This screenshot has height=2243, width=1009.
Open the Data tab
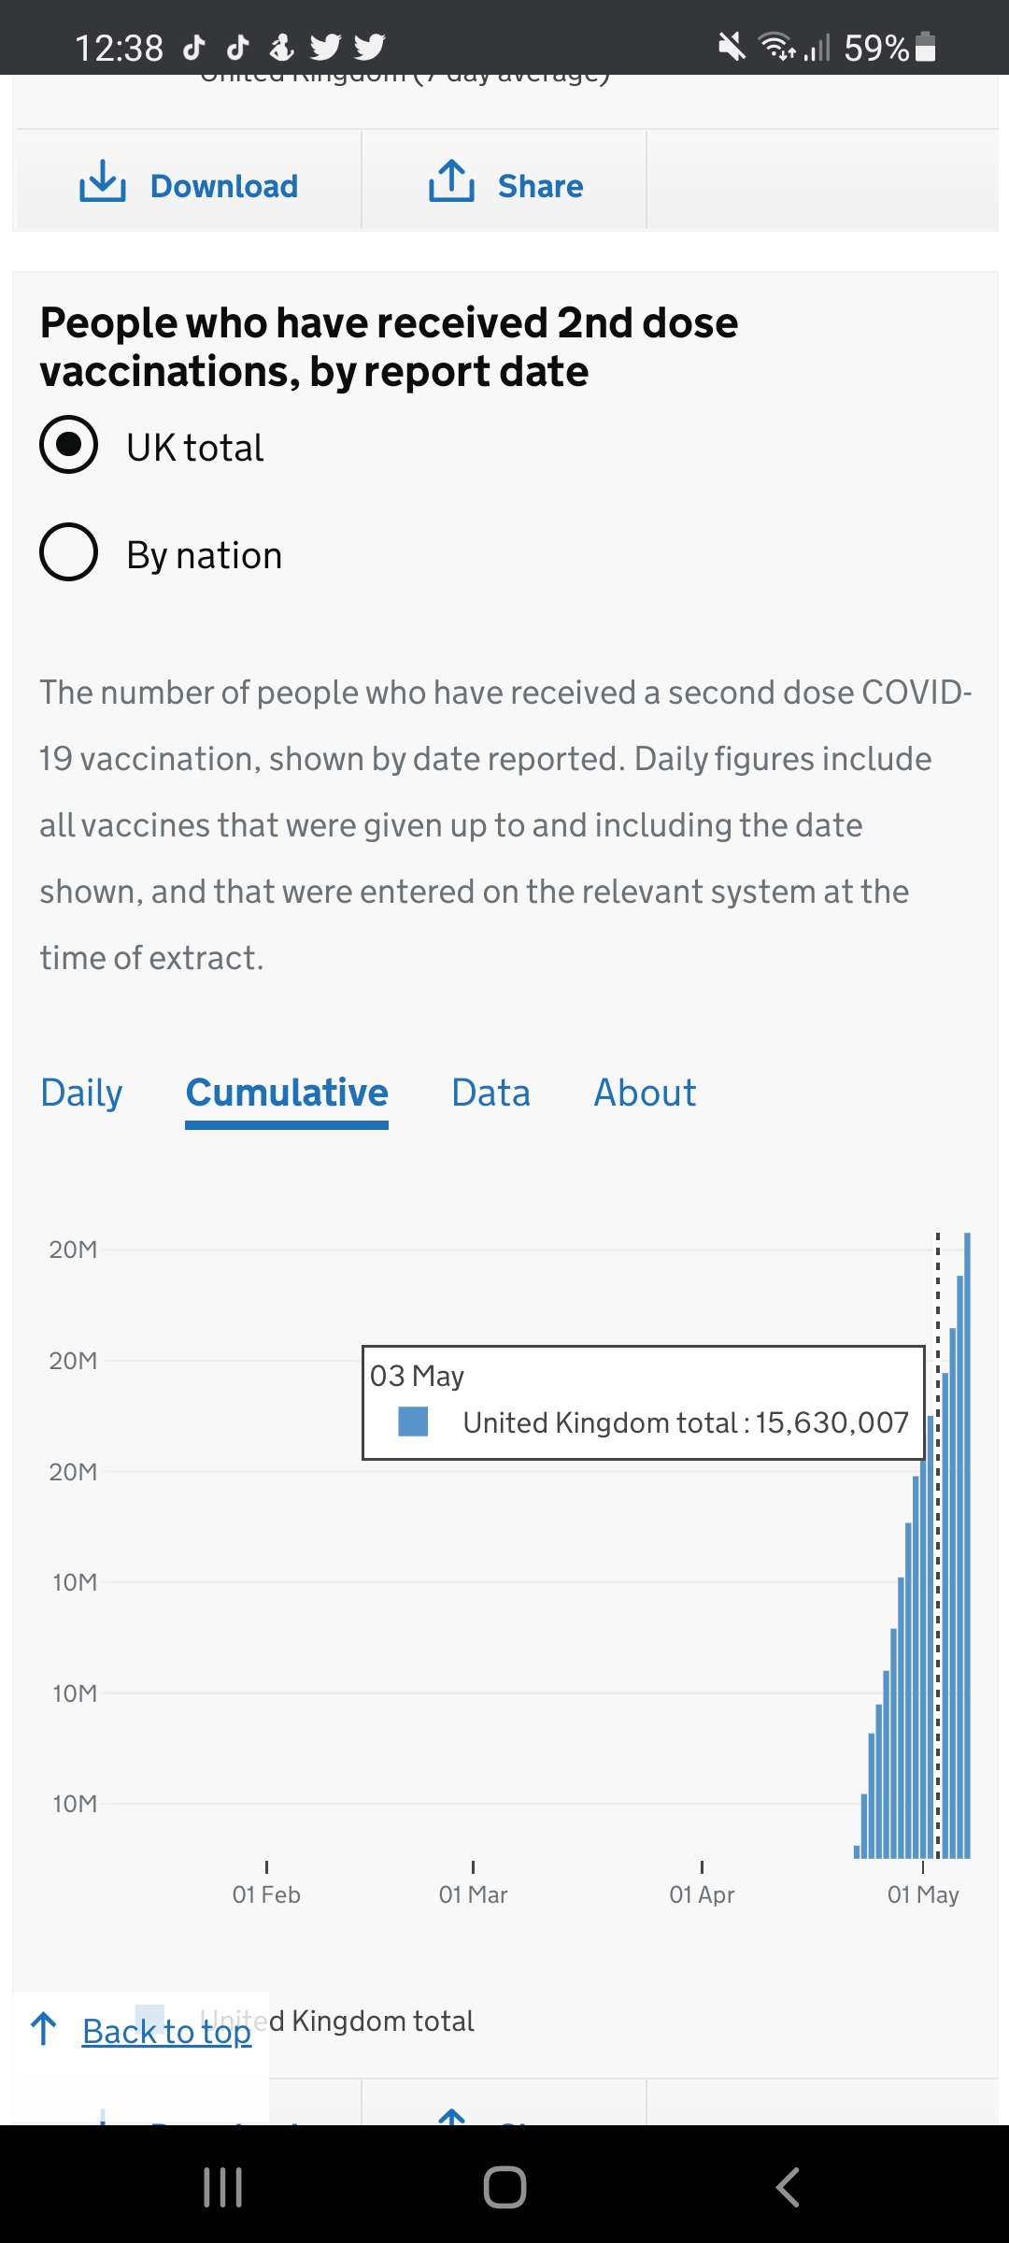point(490,1093)
